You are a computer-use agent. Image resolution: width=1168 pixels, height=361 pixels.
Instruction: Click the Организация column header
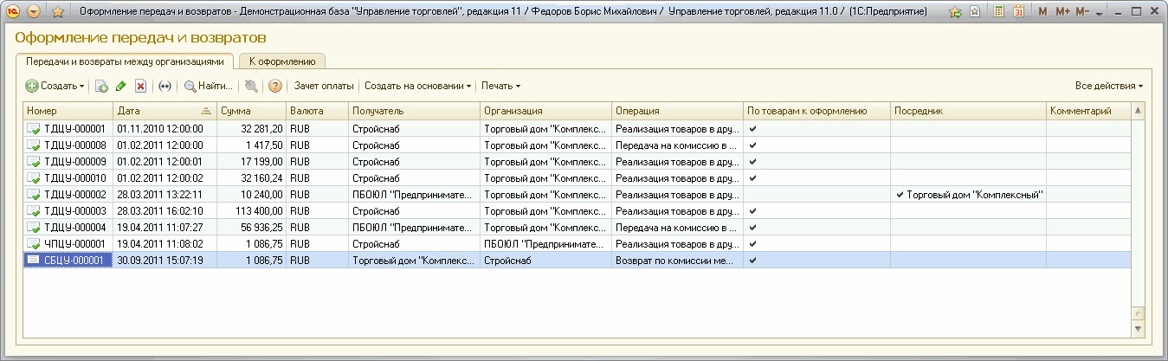click(545, 111)
